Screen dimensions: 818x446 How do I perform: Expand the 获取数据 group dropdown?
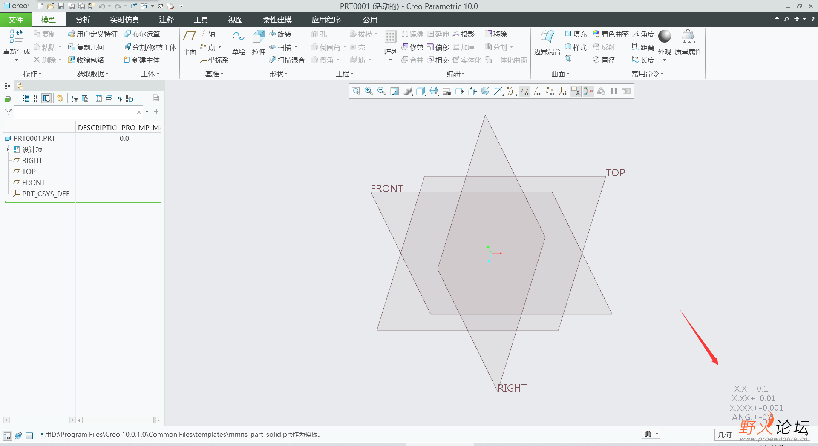(93, 74)
